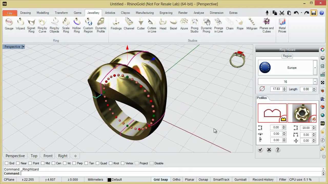Click the microphone icon in title toolbar
This screenshot has width=328, height=184.
(x=267, y=13)
